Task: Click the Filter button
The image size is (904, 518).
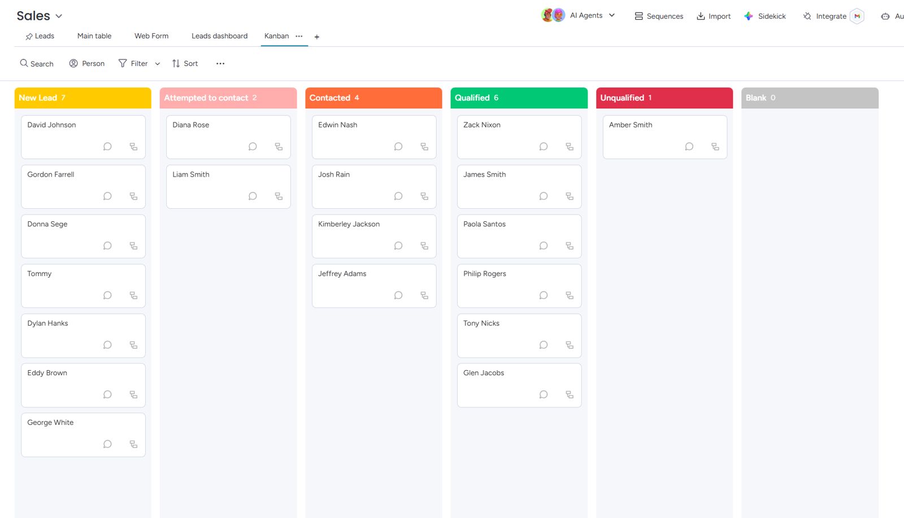Action: (x=133, y=64)
